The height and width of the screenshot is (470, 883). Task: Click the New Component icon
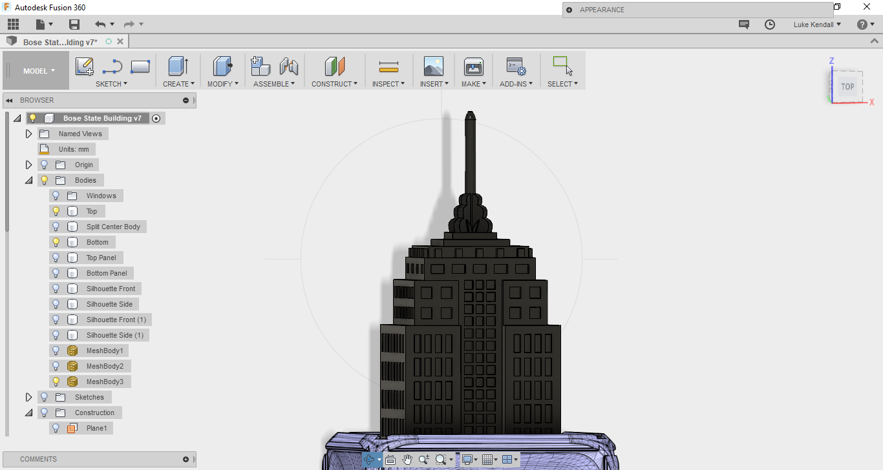click(261, 66)
